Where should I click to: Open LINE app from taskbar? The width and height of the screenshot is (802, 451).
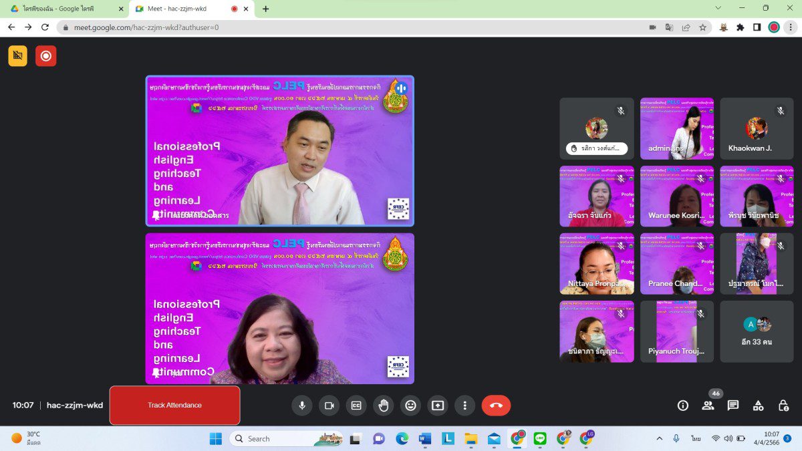pos(540,438)
